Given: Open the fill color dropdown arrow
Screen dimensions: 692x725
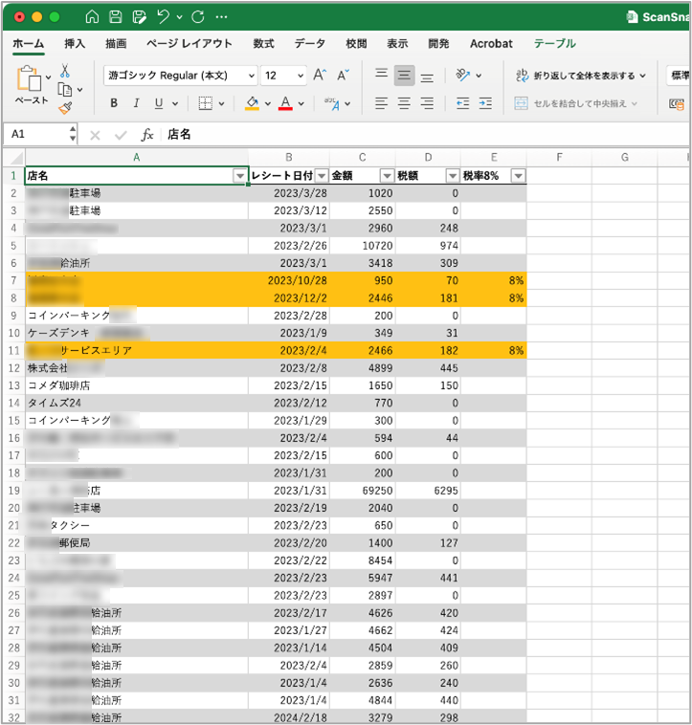Looking at the screenshot, I should pyautogui.click(x=267, y=103).
